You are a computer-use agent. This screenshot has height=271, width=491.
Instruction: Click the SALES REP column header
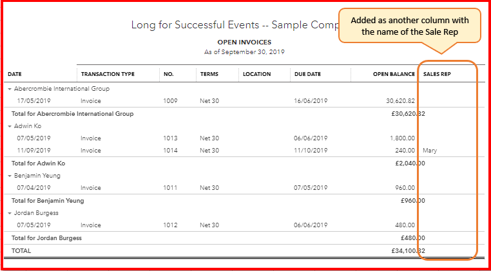click(437, 74)
